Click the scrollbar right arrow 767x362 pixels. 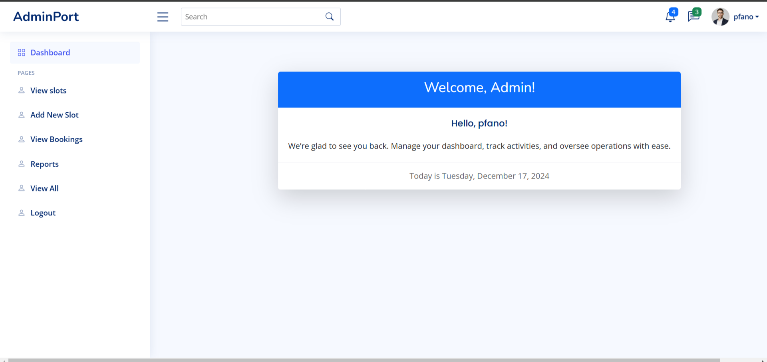click(763, 360)
